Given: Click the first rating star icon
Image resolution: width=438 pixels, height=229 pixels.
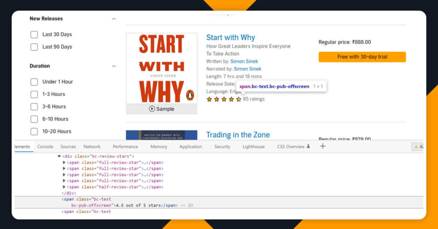Looking at the screenshot, I should (209, 99).
